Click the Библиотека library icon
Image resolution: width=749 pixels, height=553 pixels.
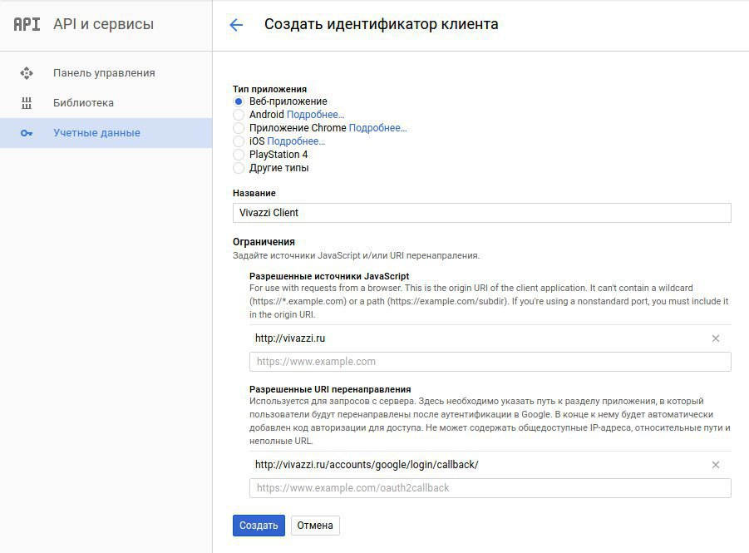pyautogui.click(x=27, y=103)
